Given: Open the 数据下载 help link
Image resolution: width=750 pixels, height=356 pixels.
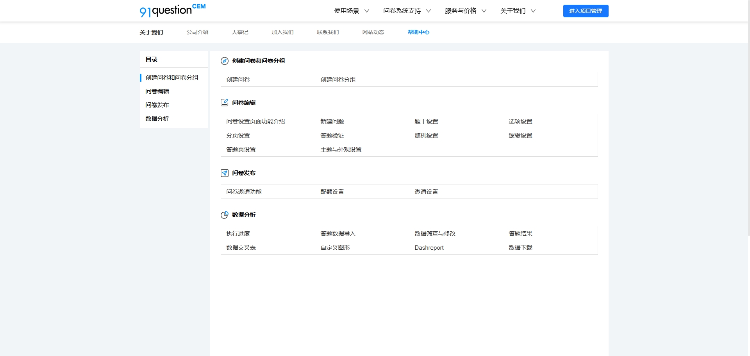Looking at the screenshot, I should 520,248.
